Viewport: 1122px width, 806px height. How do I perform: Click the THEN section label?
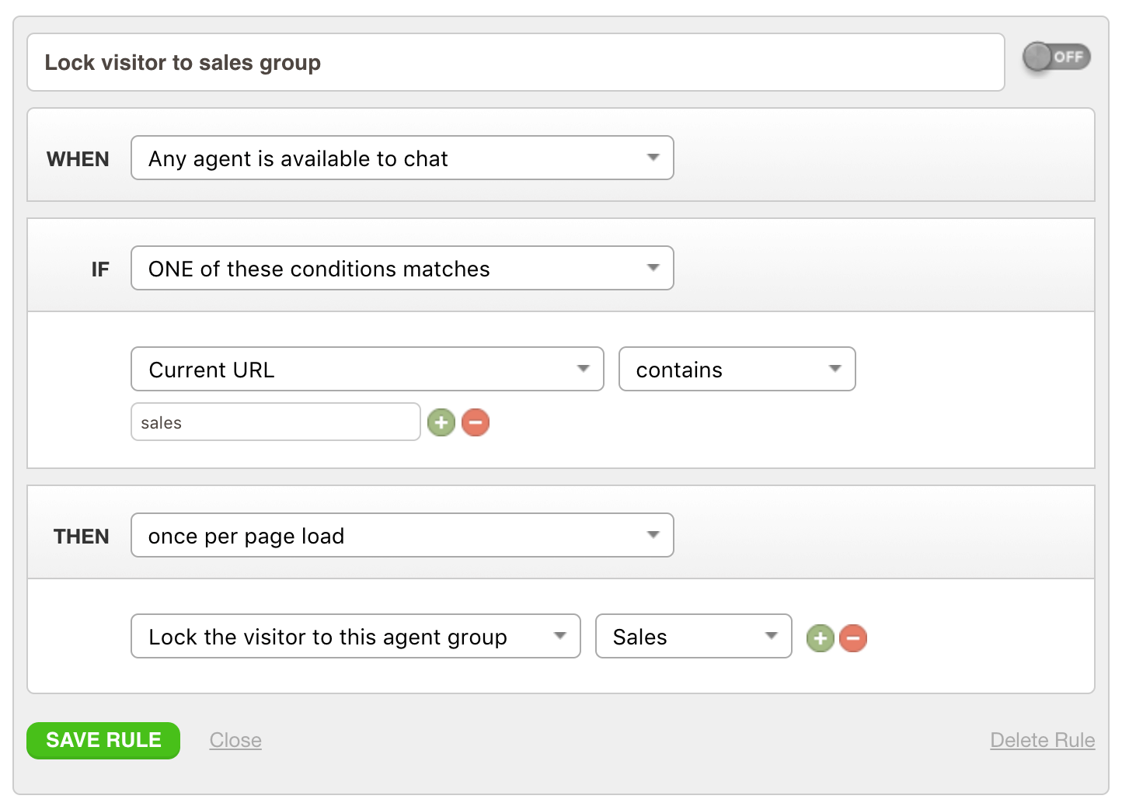pyautogui.click(x=81, y=537)
